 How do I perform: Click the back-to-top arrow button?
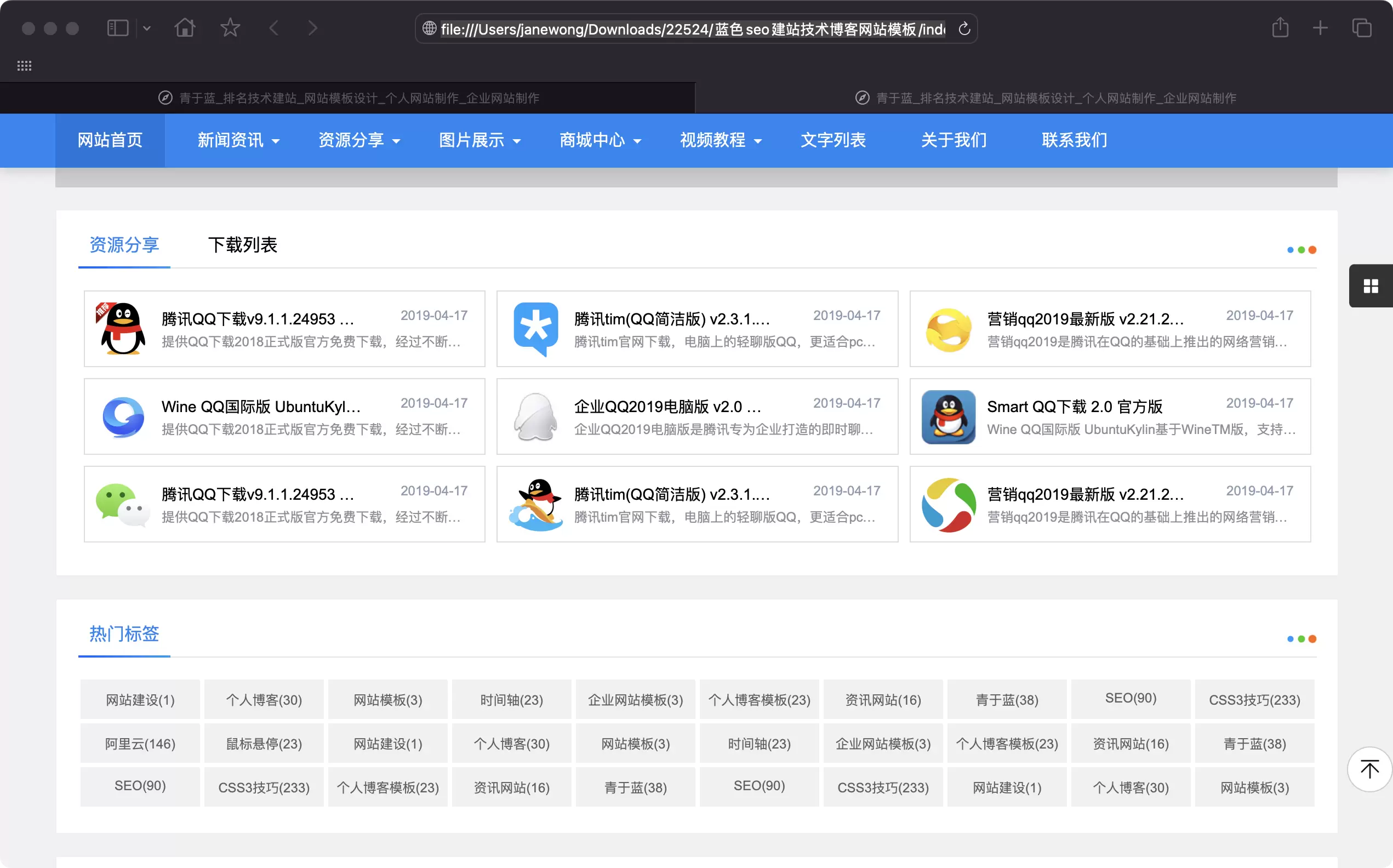1369,769
